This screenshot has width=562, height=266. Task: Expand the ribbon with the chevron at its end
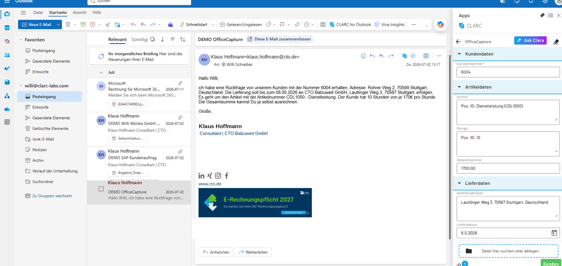[x=426, y=25]
